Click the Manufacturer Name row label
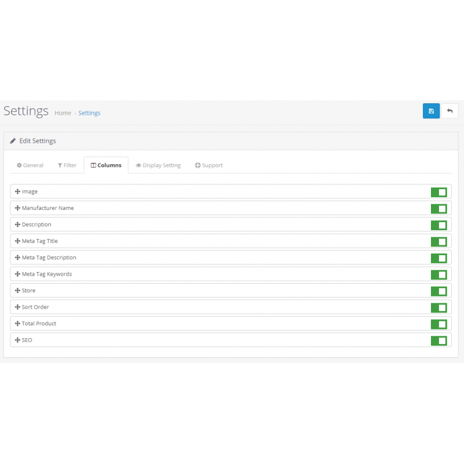 click(x=48, y=208)
